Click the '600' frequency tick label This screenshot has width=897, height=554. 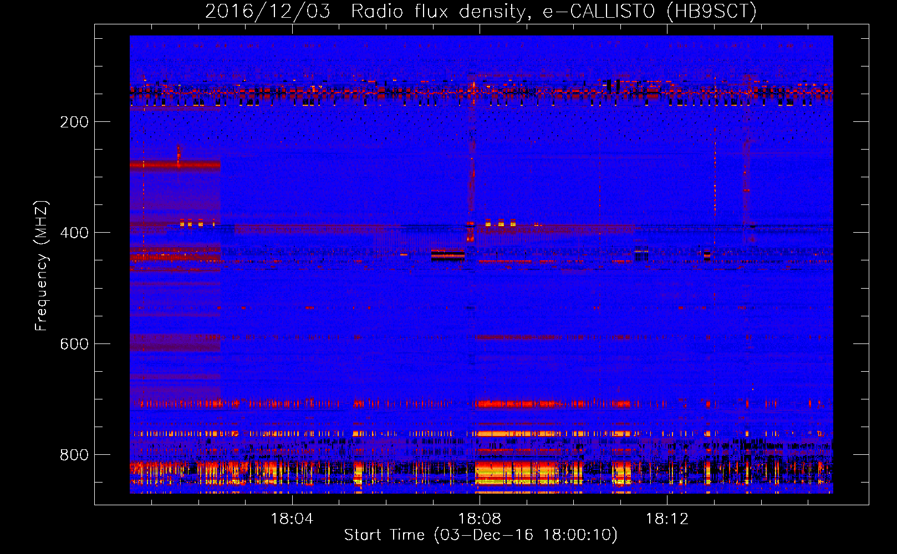click(74, 344)
